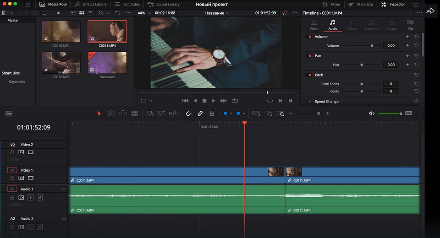Play timeline in reverse
The height and width of the screenshot is (238, 440).
click(195, 101)
